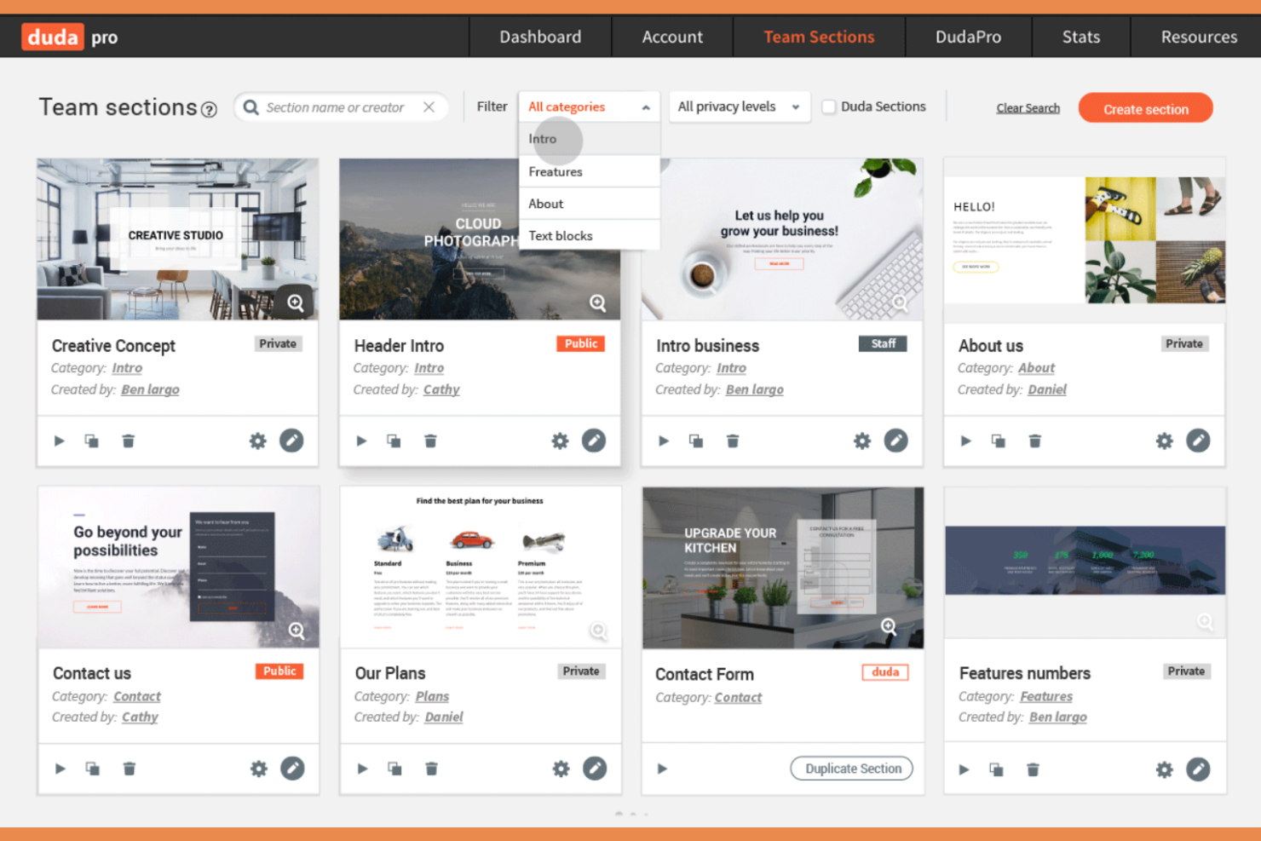Open Team sections help question mark

tap(209, 110)
